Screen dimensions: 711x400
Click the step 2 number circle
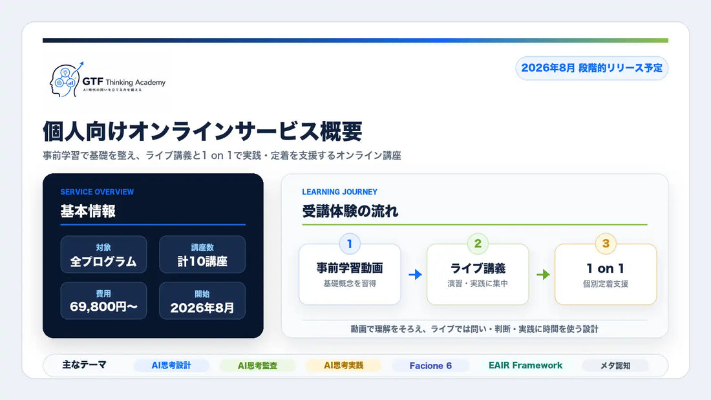click(478, 244)
